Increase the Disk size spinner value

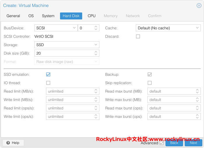click(96, 52)
